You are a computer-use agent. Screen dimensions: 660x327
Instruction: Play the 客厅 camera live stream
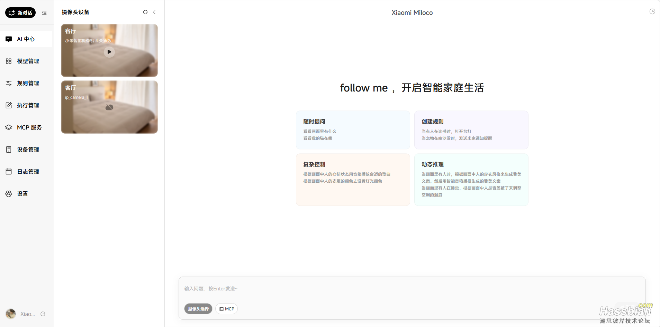pos(109,52)
